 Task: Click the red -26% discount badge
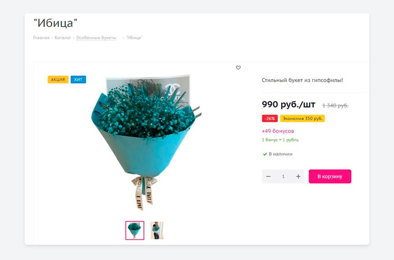click(270, 118)
